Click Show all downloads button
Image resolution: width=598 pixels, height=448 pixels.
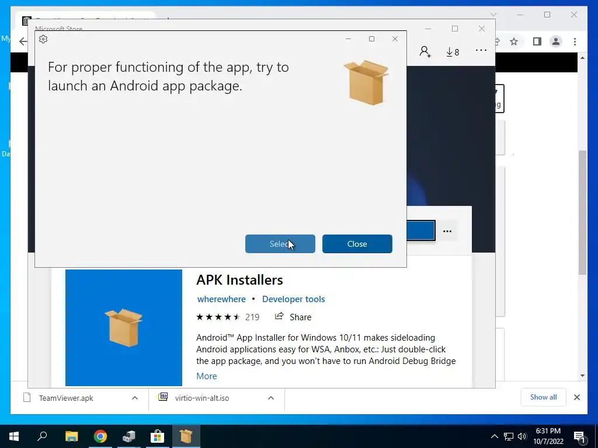pyautogui.click(x=544, y=397)
